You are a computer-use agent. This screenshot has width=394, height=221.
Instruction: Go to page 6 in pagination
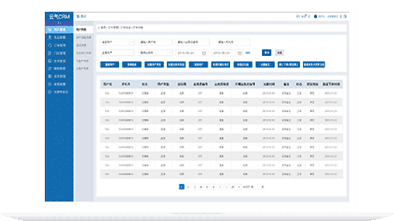tap(213, 187)
